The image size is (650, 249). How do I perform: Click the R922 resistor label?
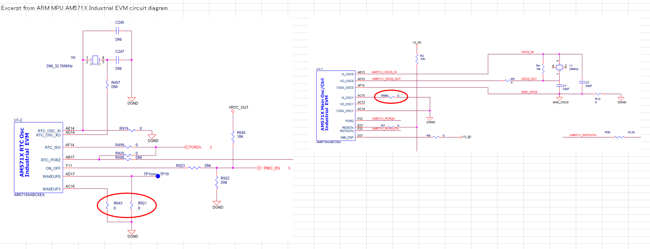(225, 178)
